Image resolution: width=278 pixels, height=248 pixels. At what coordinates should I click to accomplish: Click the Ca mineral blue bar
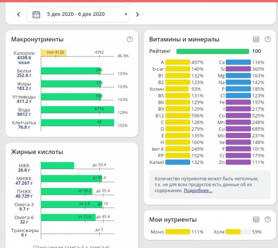[x=238, y=63]
